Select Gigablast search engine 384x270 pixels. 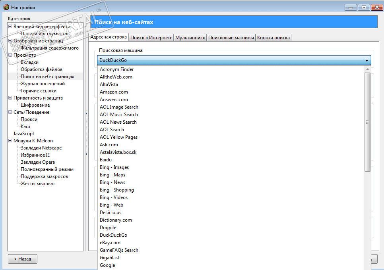(231, 258)
